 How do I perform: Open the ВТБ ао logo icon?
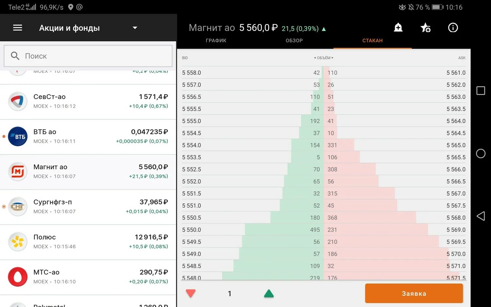(x=18, y=136)
